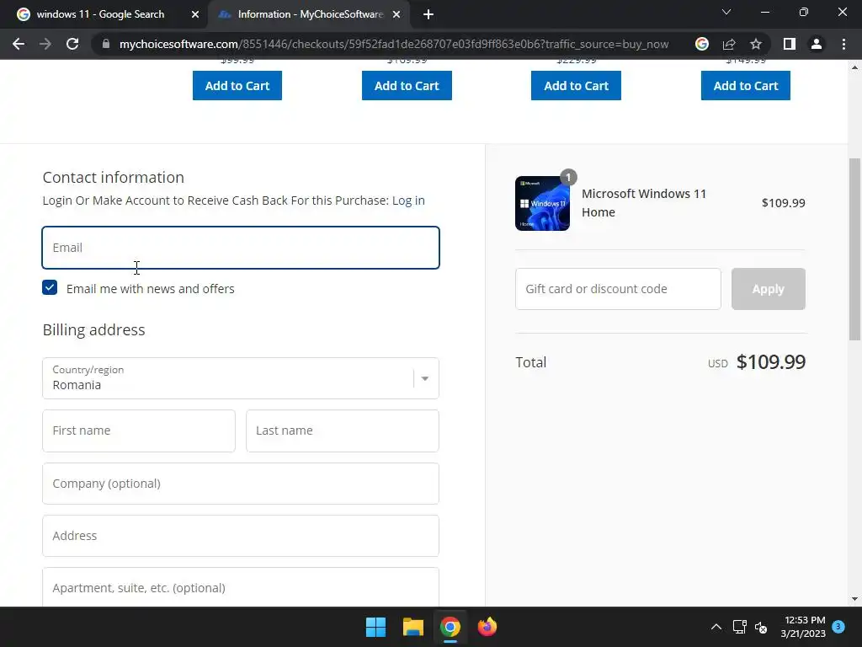The image size is (862, 647).
Task: Focus the Email field
Action: coord(241,248)
